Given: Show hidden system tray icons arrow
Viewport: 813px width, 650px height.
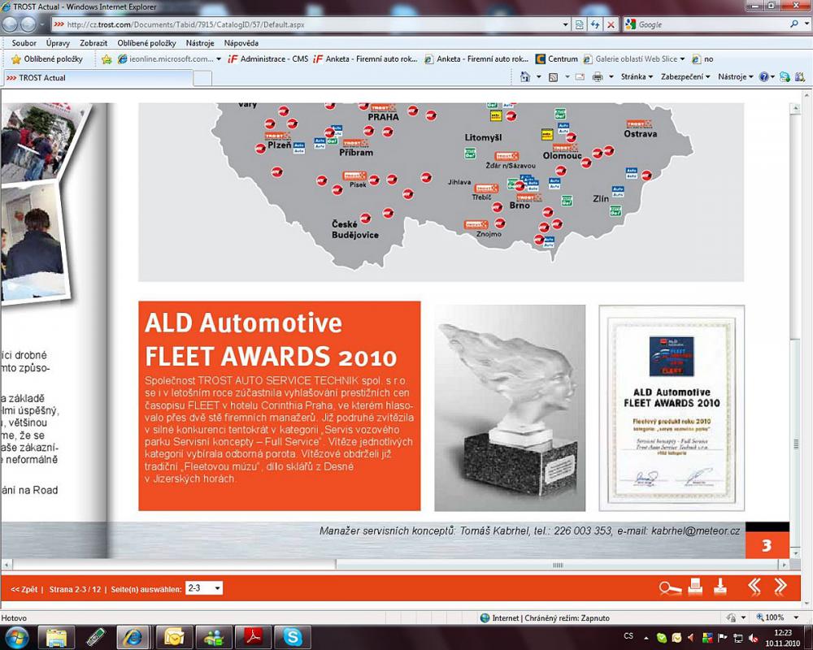Looking at the screenshot, I should 646,638.
